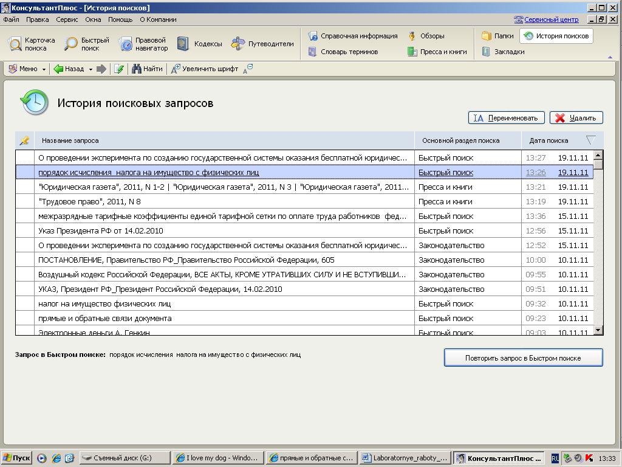622x467 pixels.
Task: Click Увеличить шрифт
Action: click(204, 69)
